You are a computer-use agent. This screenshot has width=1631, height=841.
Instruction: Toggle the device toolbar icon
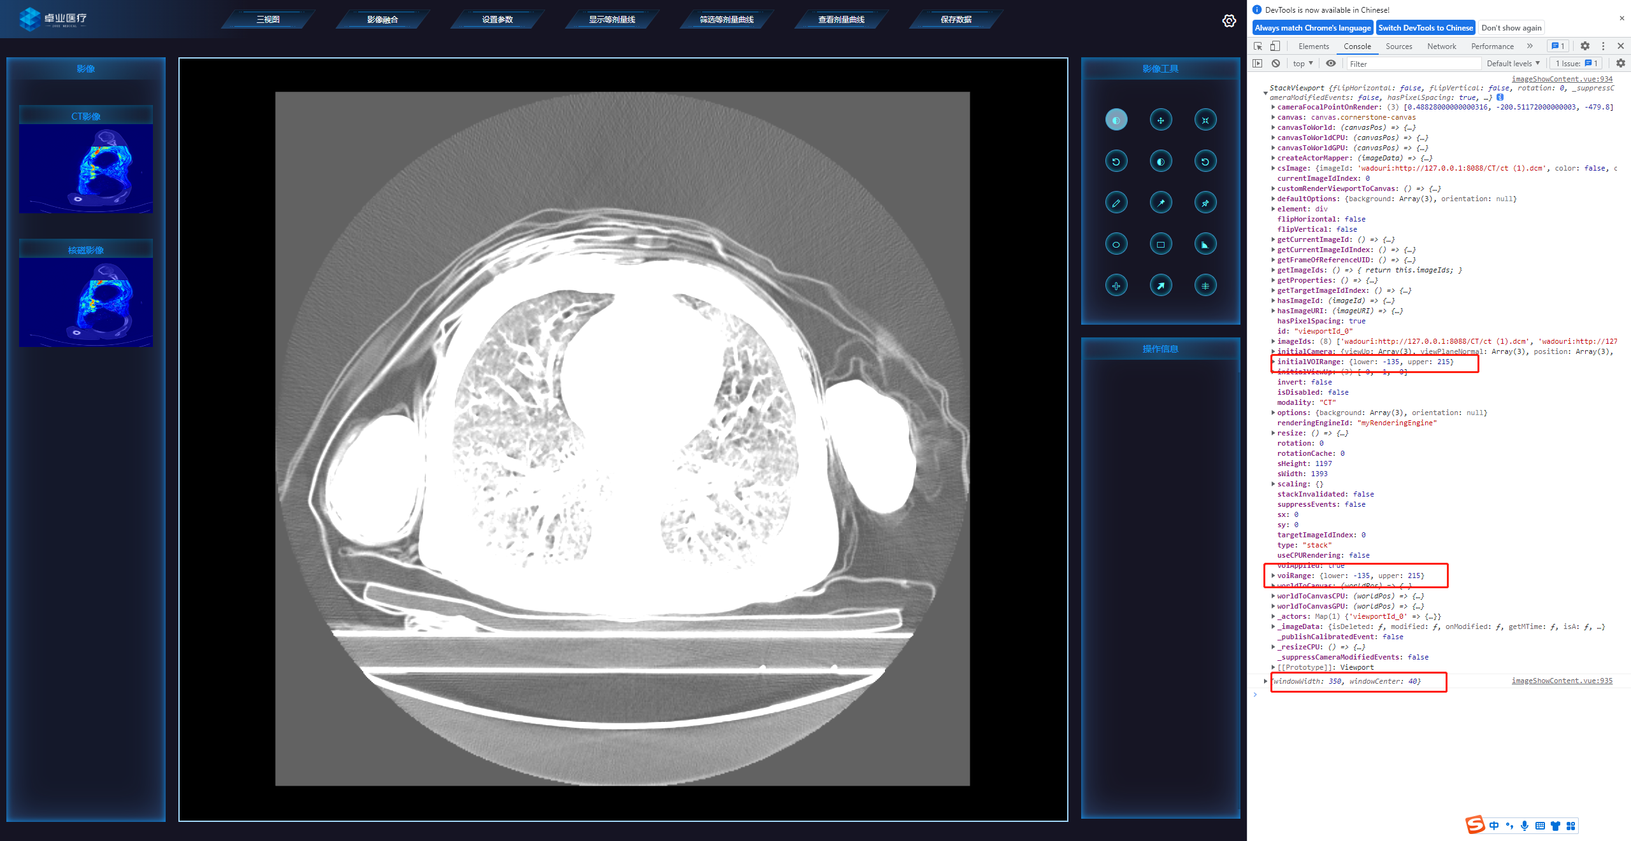click(1275, 46)
